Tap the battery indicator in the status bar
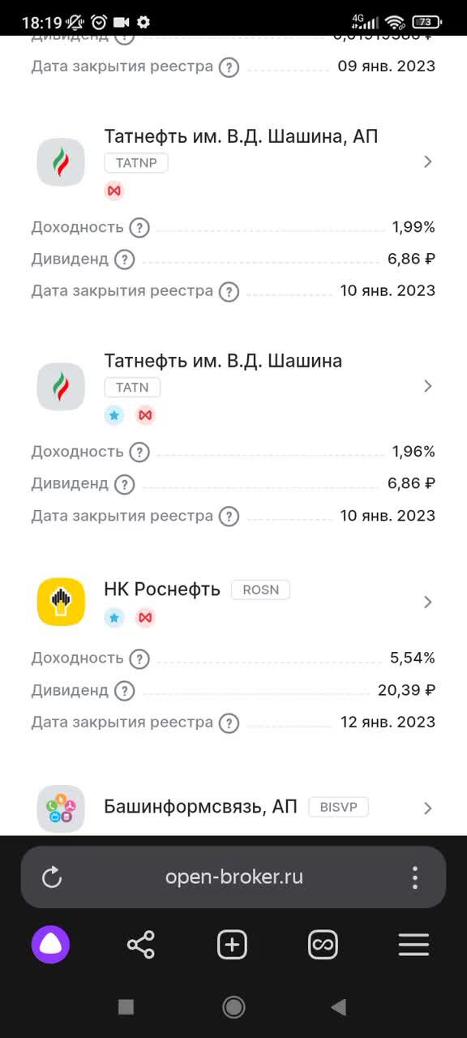The width and height of the screenshot is (467, 1038). [x=425, y=24]
